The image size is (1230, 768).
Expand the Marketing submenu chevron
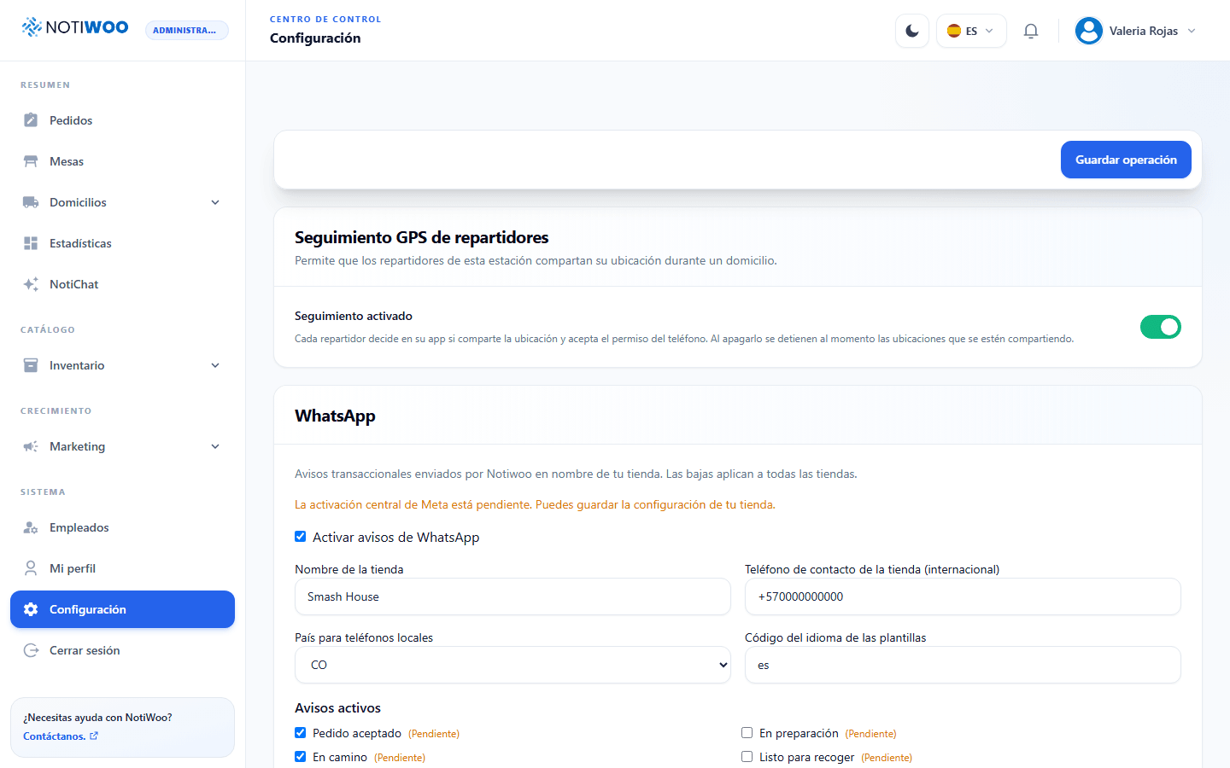[x=215, y=446]
